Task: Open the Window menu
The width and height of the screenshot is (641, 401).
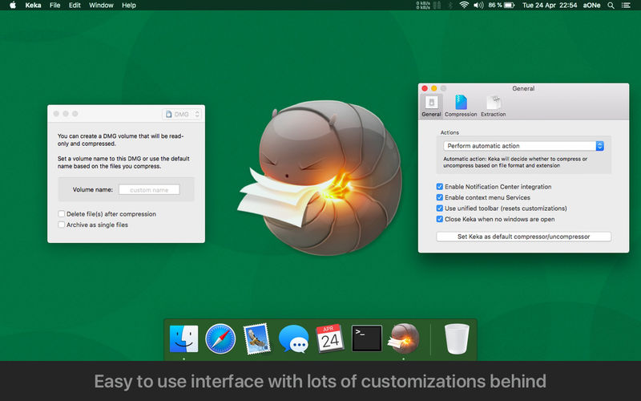Action: coord(101,5)
